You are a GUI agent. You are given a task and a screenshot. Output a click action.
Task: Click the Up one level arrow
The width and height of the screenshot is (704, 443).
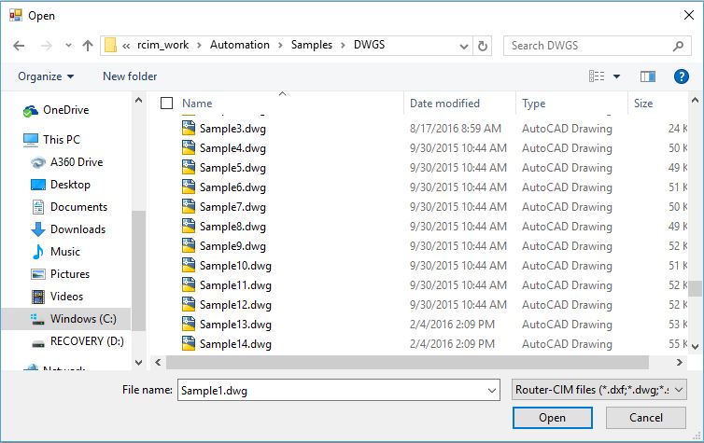[88, 45]
